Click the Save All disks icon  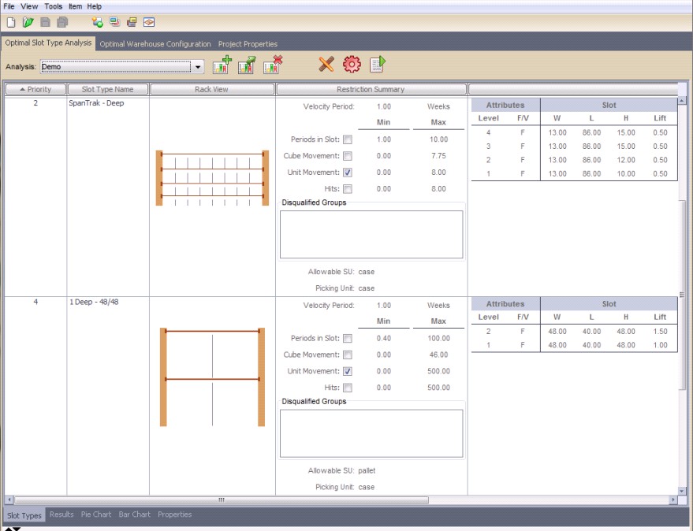click(63, 22)
